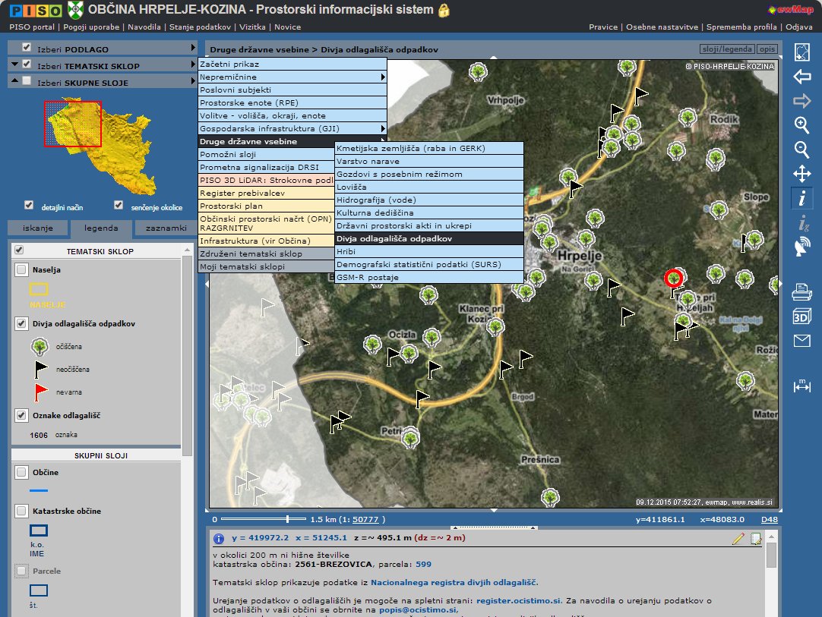The height and width of the screenshot is (617, 822).
Task: Click the zoom in magnifier tool
Action: point(801,124)
